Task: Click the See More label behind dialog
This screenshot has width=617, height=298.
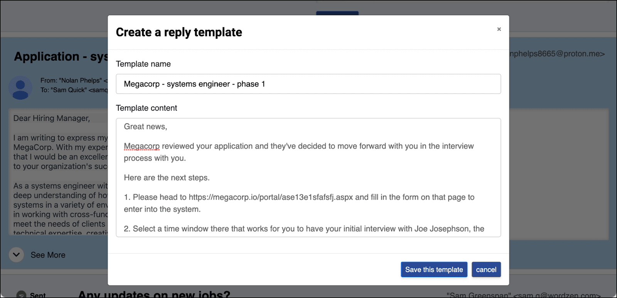Action: coord(48,255)
